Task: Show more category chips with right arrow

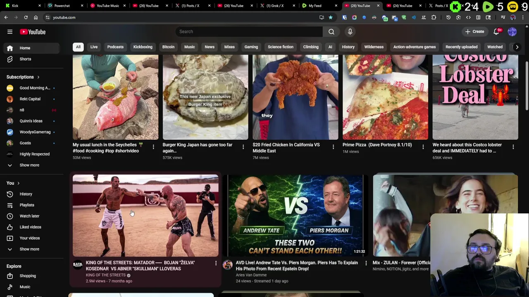Action: pos(517,47)
